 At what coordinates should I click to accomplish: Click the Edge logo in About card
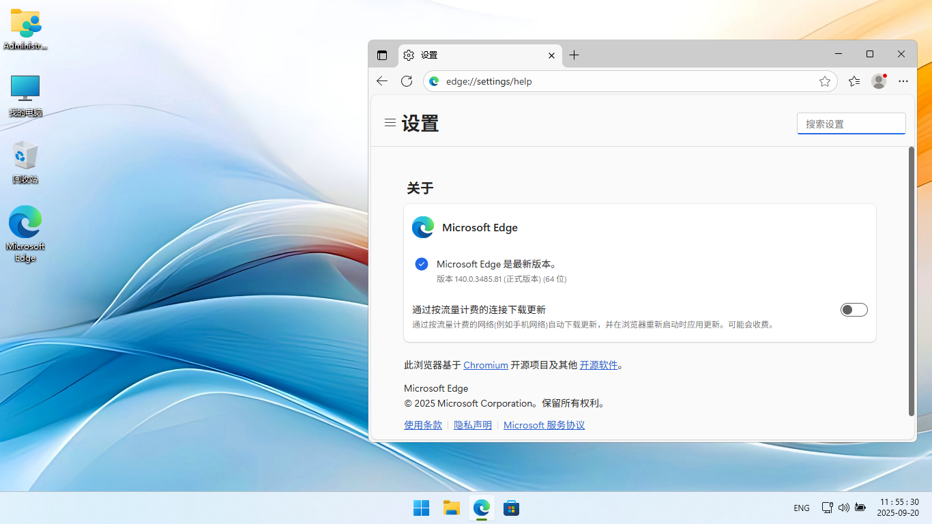click(x=423, y=227)
